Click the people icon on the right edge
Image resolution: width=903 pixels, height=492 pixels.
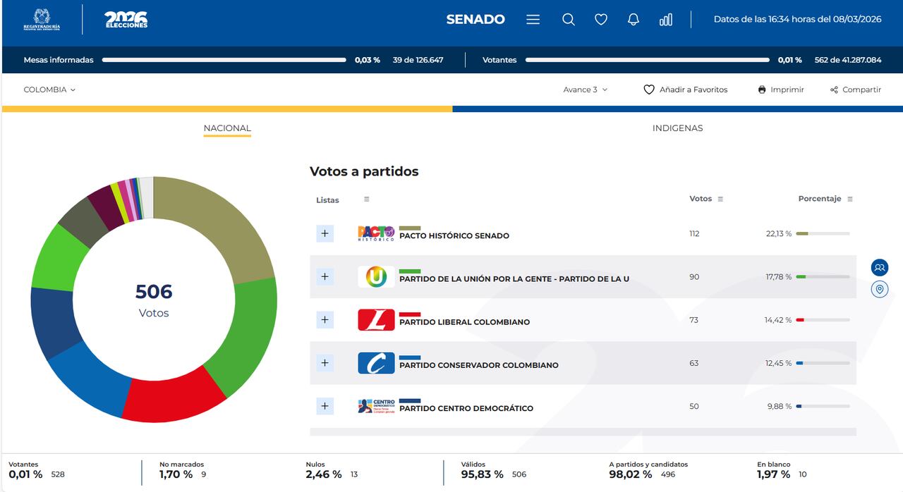tap(879, 268)
